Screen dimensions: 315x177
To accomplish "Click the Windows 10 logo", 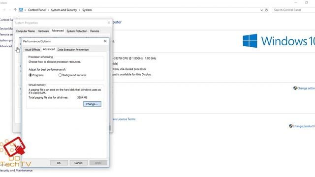I will pyautogui.click(x=279, y=41).
